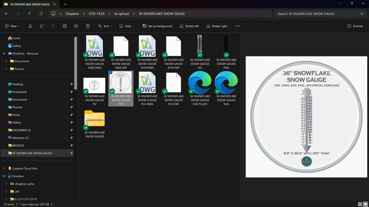
Task: Switch to large thumbnails view in status bar
Action: (365, 204)
